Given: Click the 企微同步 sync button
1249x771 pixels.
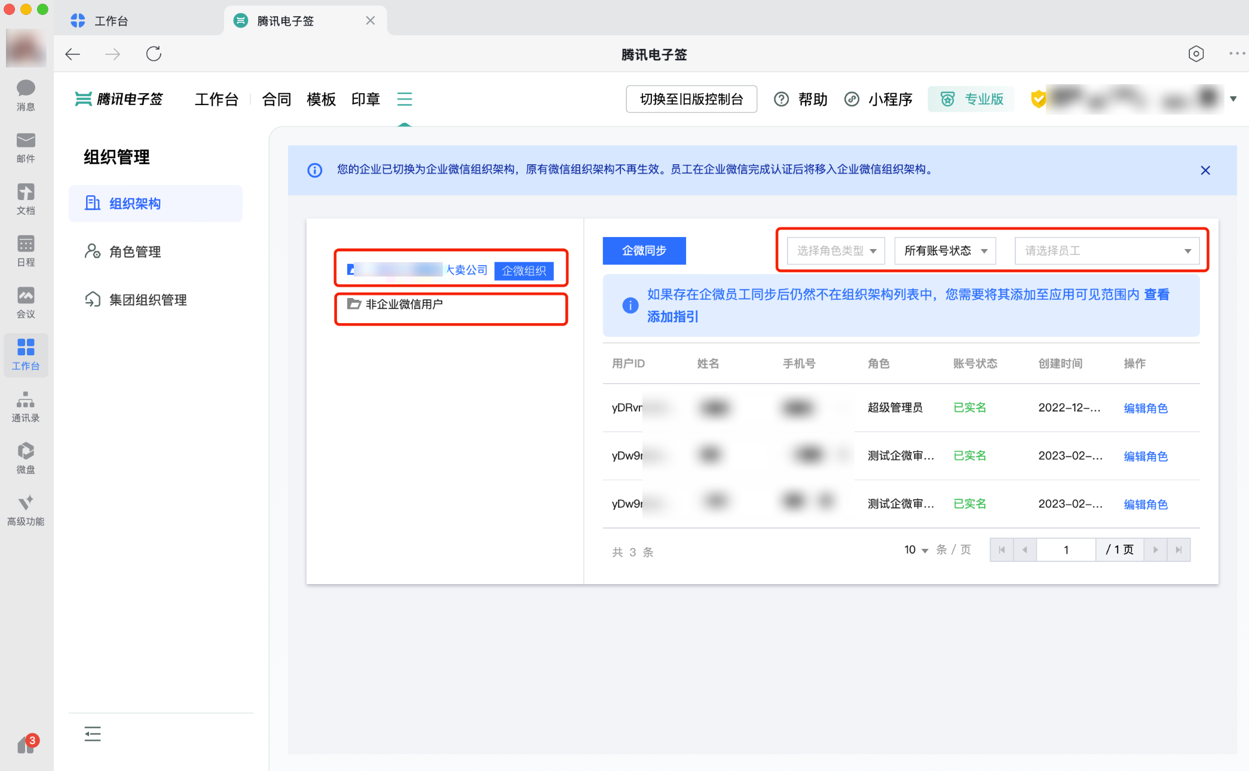Looking at the screenshot, I should (644, 251).
